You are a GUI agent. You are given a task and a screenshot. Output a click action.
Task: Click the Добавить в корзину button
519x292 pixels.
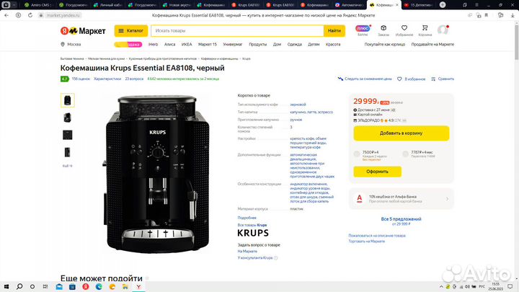pyautogui.click(x=402, y=133)
